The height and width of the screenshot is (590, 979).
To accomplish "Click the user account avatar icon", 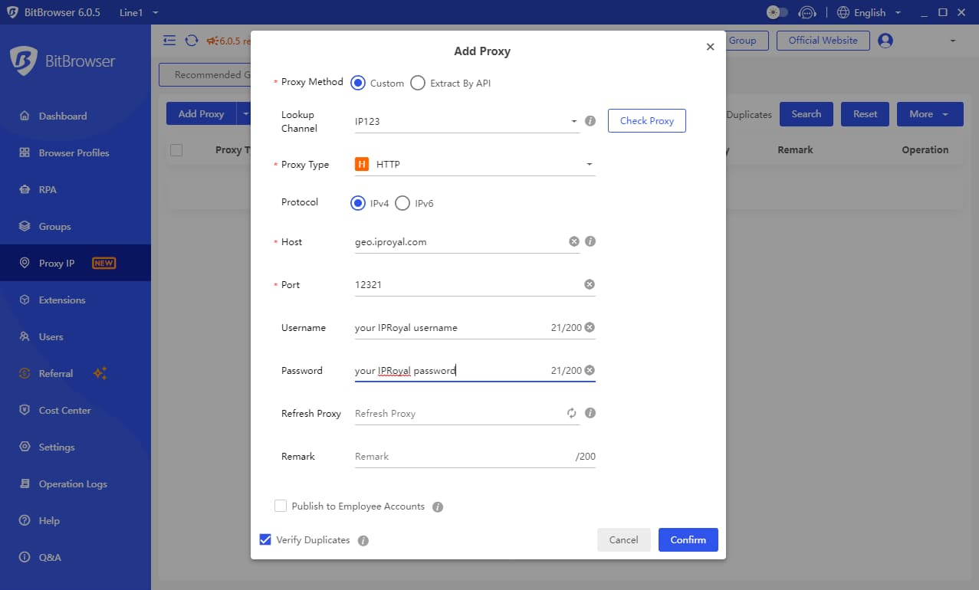I will pyautogui.click(x=885, y=41).
